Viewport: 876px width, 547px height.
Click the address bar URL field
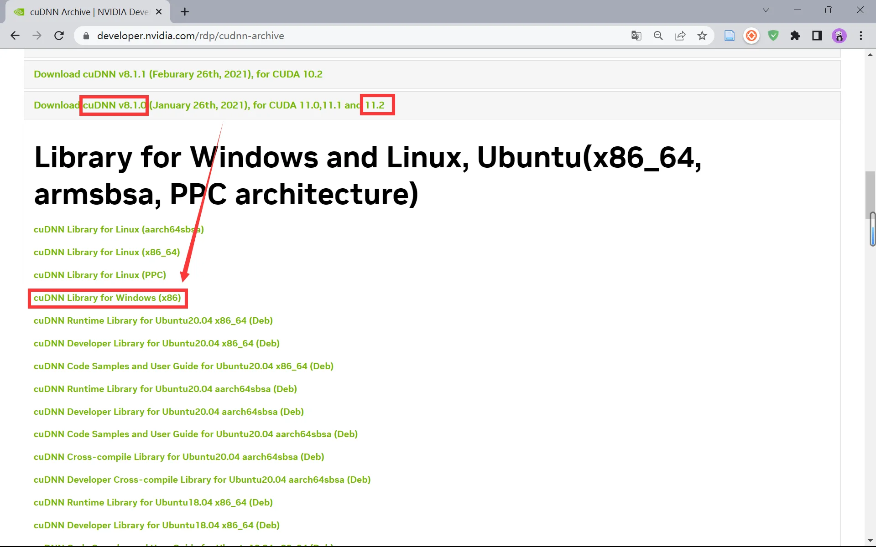pyautogui.click(x=319, y=36)
